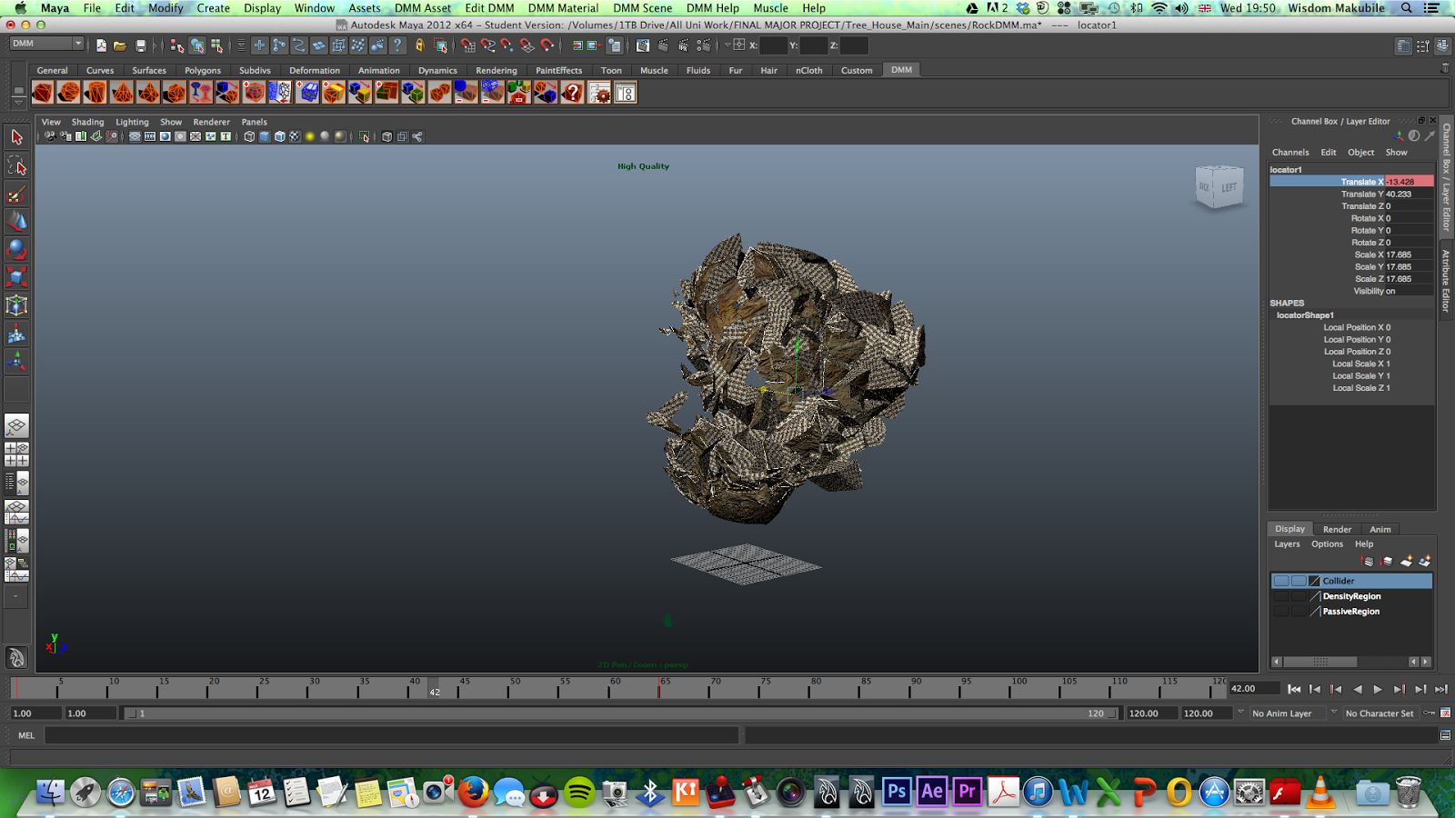The image size is (1455, 818).
Task: Select the Lasso selection tool
Action: click(x=16, y=165)
